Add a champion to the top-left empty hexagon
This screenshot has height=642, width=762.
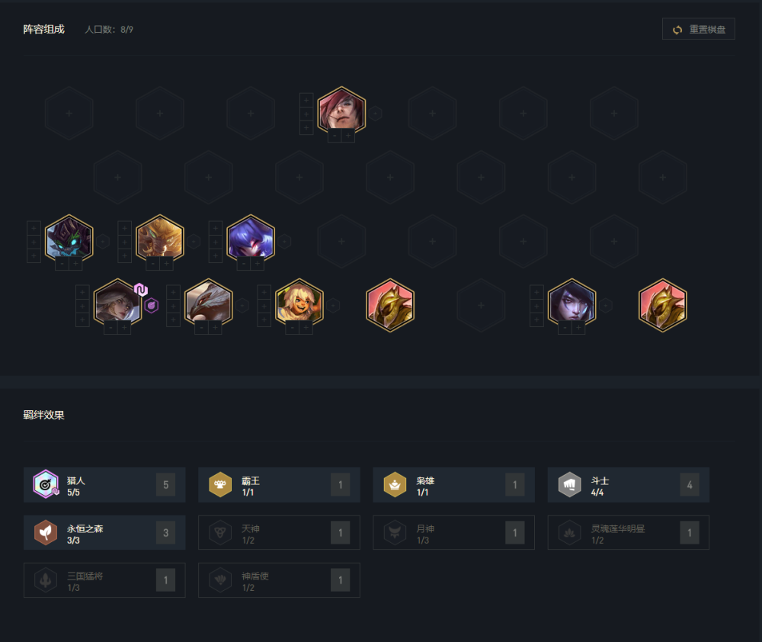click(x=69, y=114)
